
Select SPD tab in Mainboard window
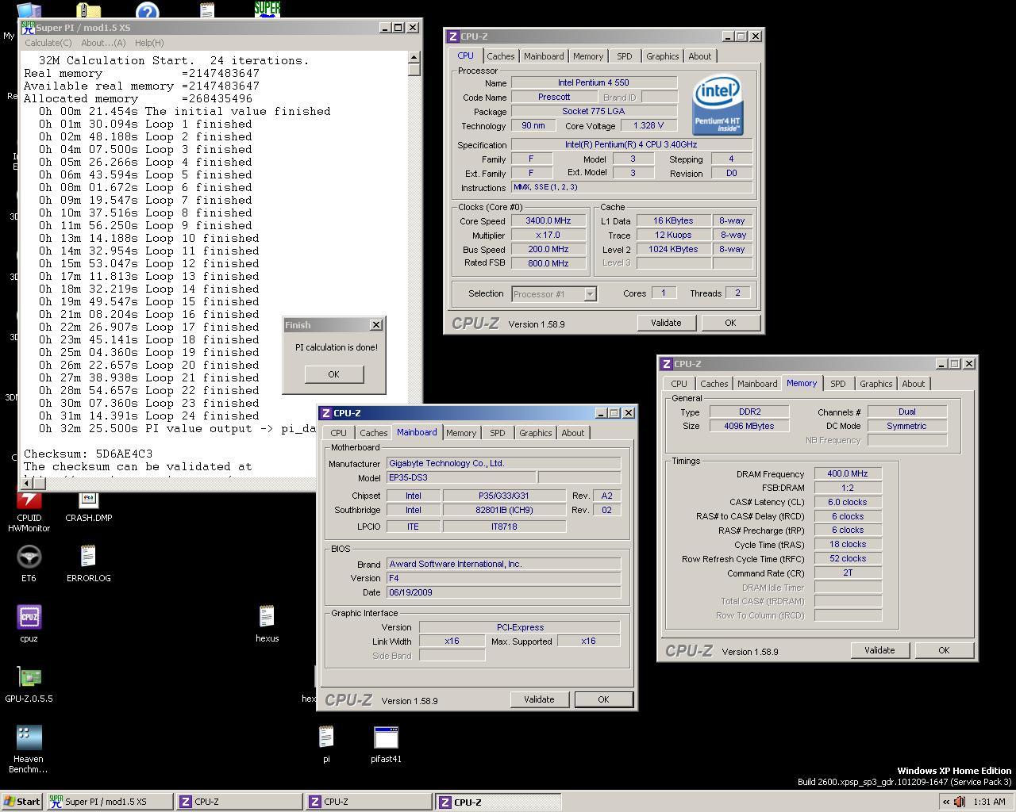click(497, 433)
